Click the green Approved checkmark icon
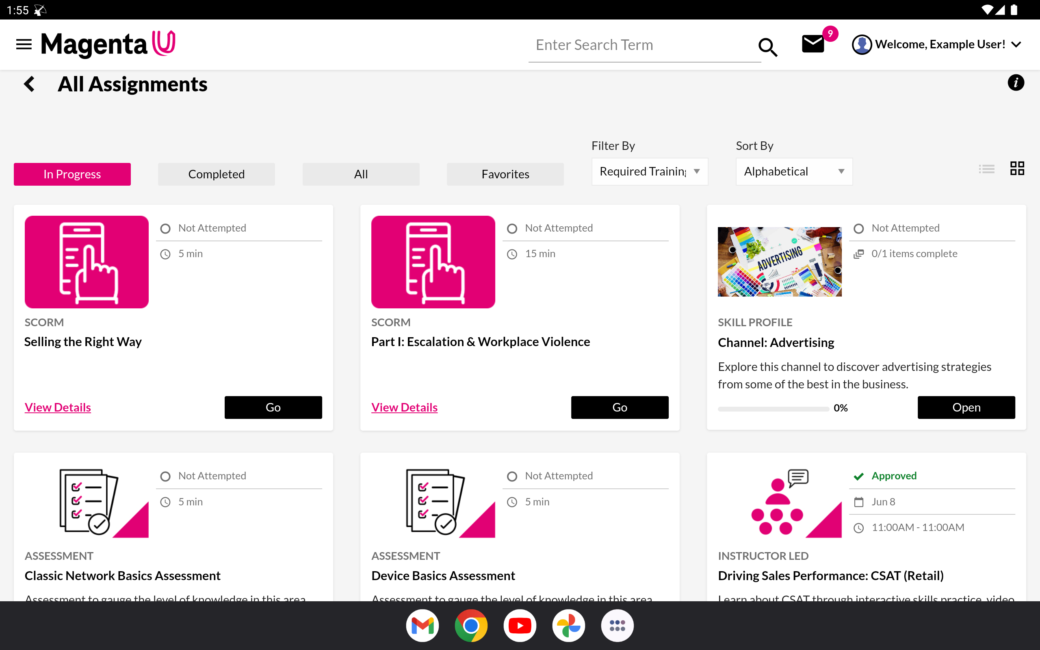The image size is (1040, 650). click(859, 476)
